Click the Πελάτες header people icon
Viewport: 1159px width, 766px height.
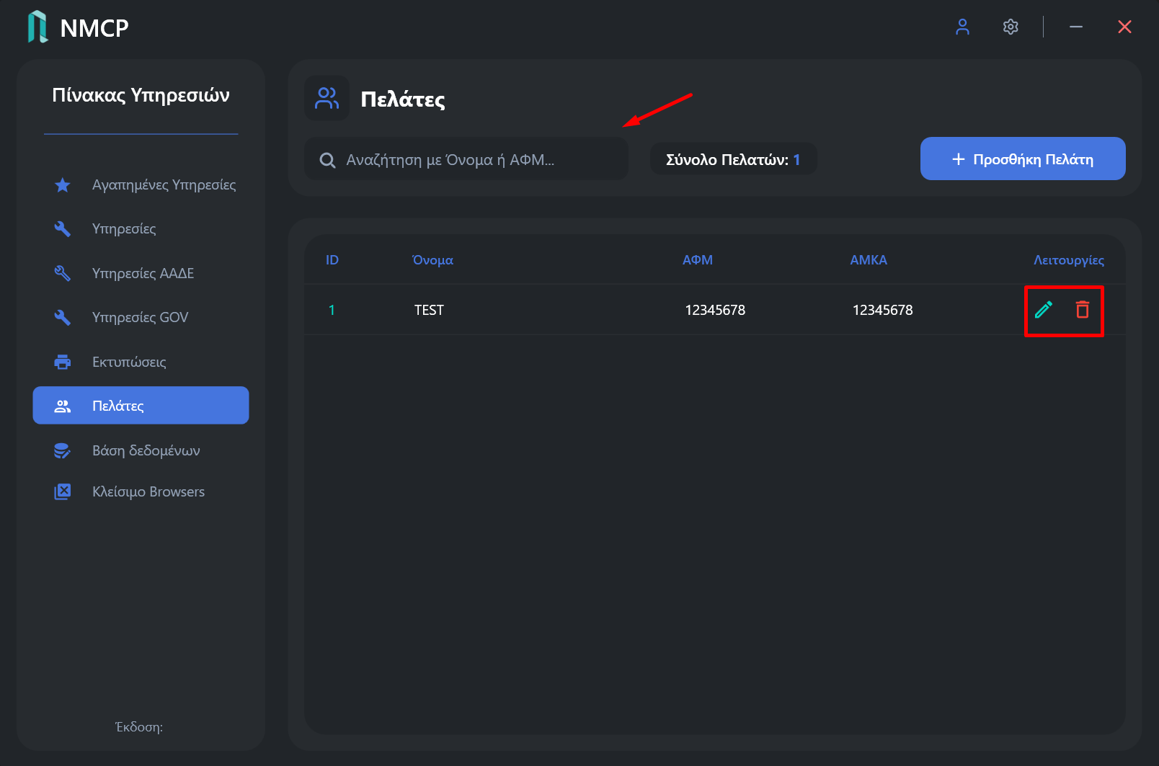coord(327,98)
